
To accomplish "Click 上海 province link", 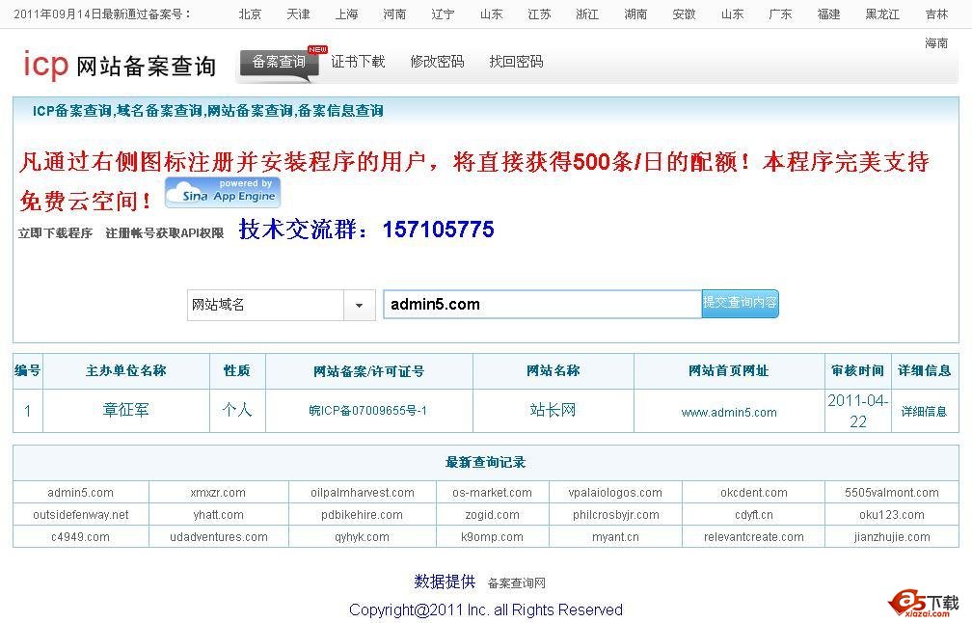I will pos(346,14).
